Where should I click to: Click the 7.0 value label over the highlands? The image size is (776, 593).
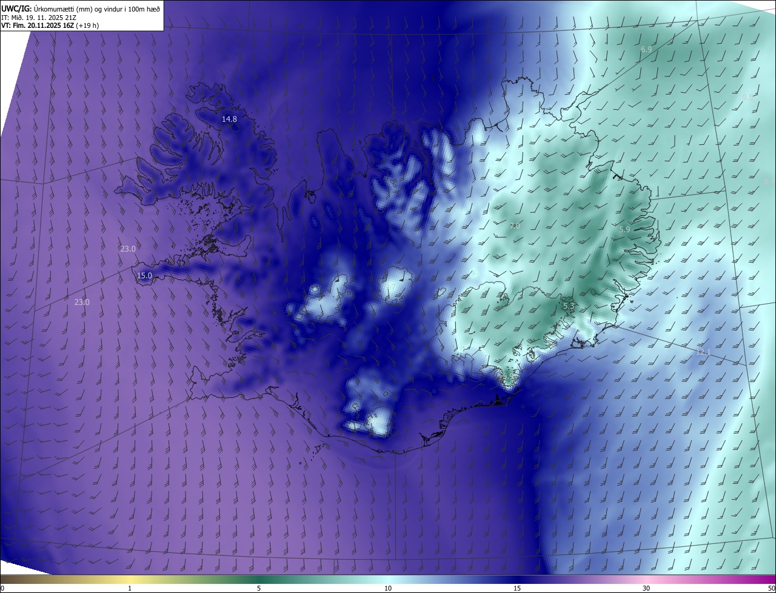pyautogui.click(x=515, y=226)
